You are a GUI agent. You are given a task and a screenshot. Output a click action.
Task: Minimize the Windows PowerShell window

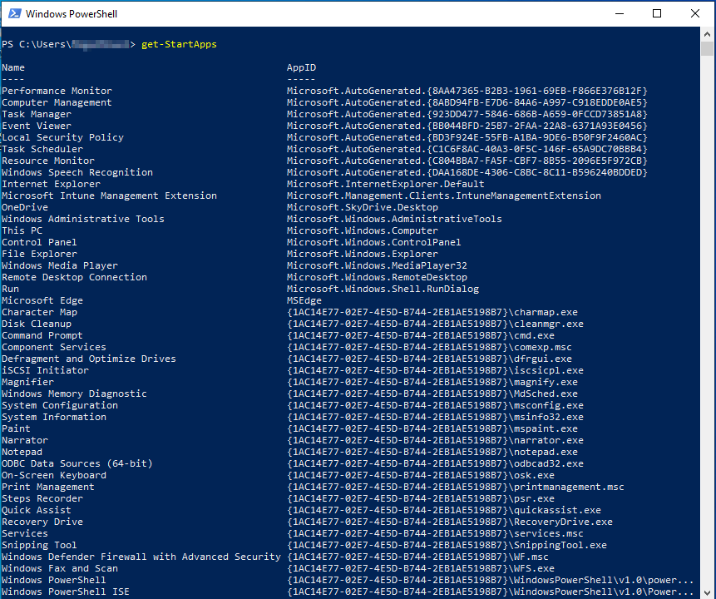tap(619, 13)
